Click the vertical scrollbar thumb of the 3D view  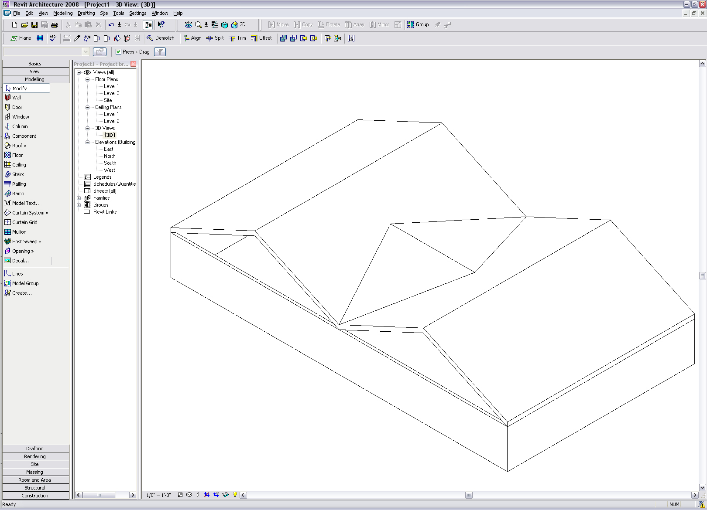702,275
